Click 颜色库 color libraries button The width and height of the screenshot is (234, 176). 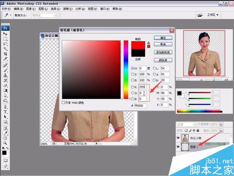pos(163,60)
